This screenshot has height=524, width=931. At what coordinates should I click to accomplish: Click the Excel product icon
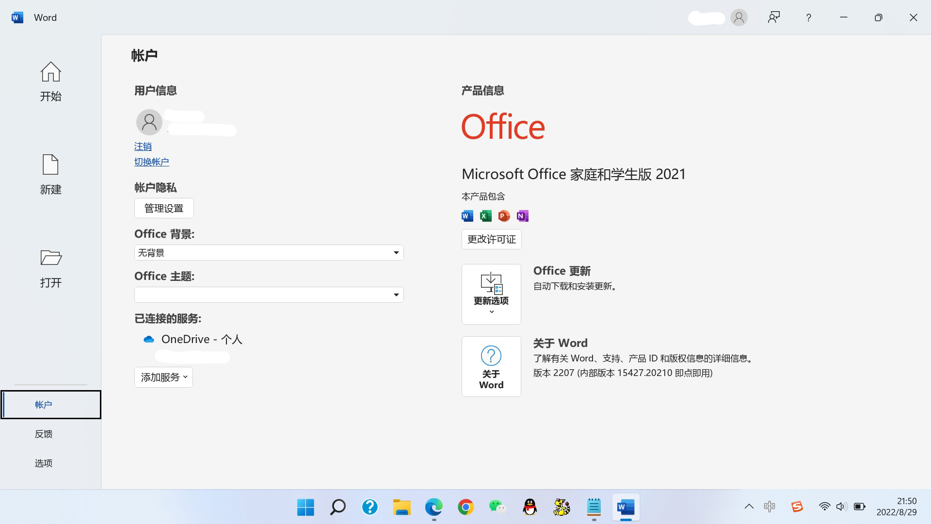click(x=486, y=216)
